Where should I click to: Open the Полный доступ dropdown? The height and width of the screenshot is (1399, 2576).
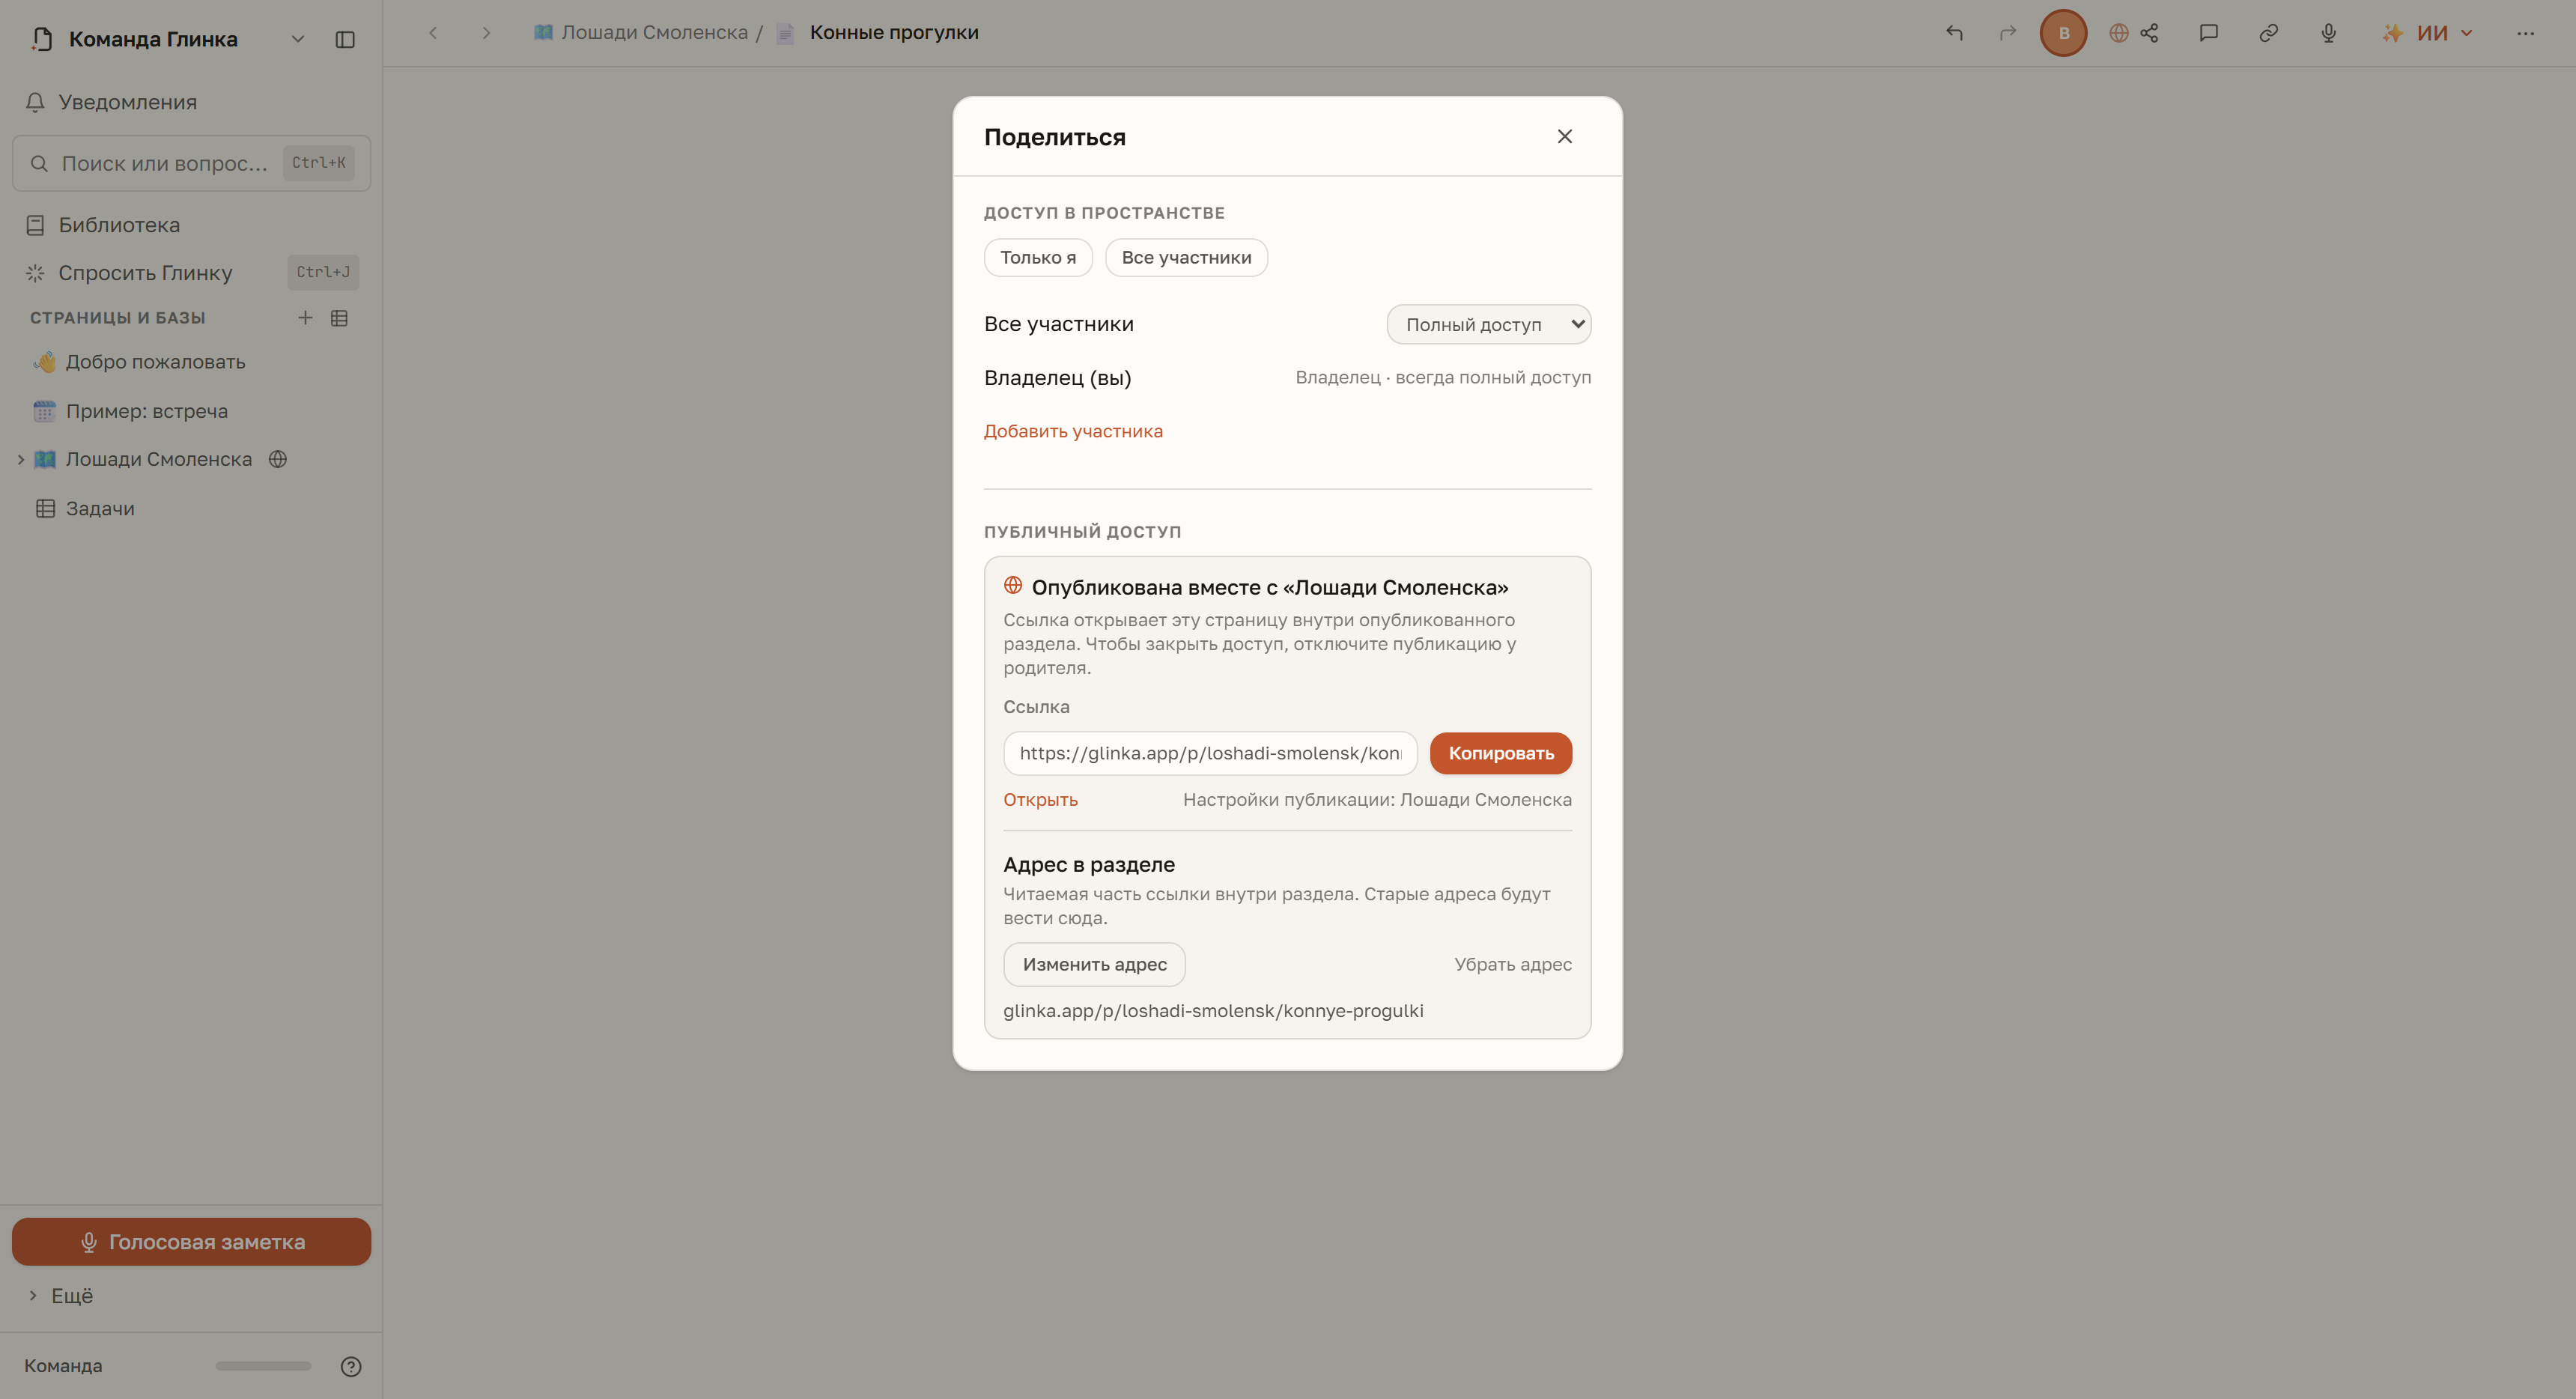click(x=1488, y=324)
